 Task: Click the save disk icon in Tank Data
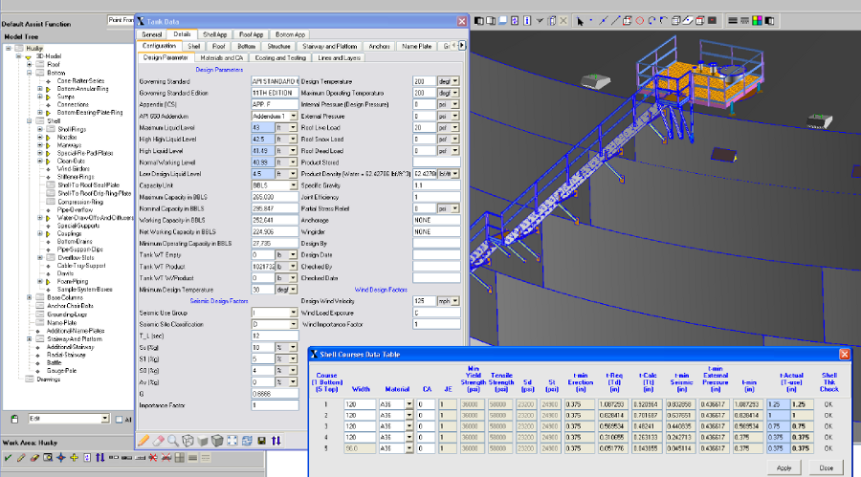click(261, 440)
